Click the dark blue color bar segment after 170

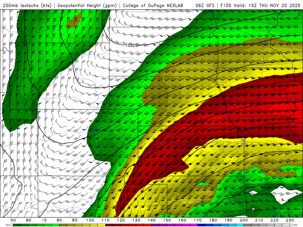(201, 225)
